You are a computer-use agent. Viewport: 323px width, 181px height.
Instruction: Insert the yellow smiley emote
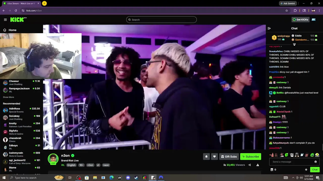coord(317,155)
